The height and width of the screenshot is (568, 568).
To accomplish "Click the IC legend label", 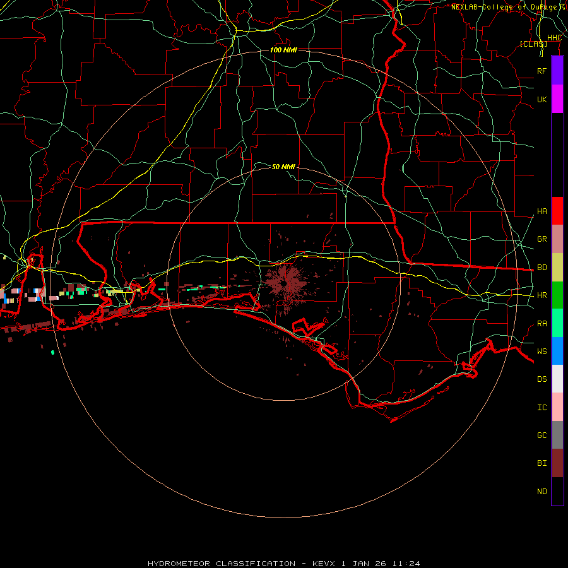I will (541, 408).
